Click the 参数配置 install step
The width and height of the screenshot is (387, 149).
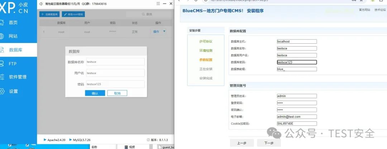[x=206, y=60]
